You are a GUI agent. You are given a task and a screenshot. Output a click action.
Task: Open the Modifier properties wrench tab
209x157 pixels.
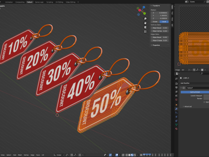pos(176,109)
